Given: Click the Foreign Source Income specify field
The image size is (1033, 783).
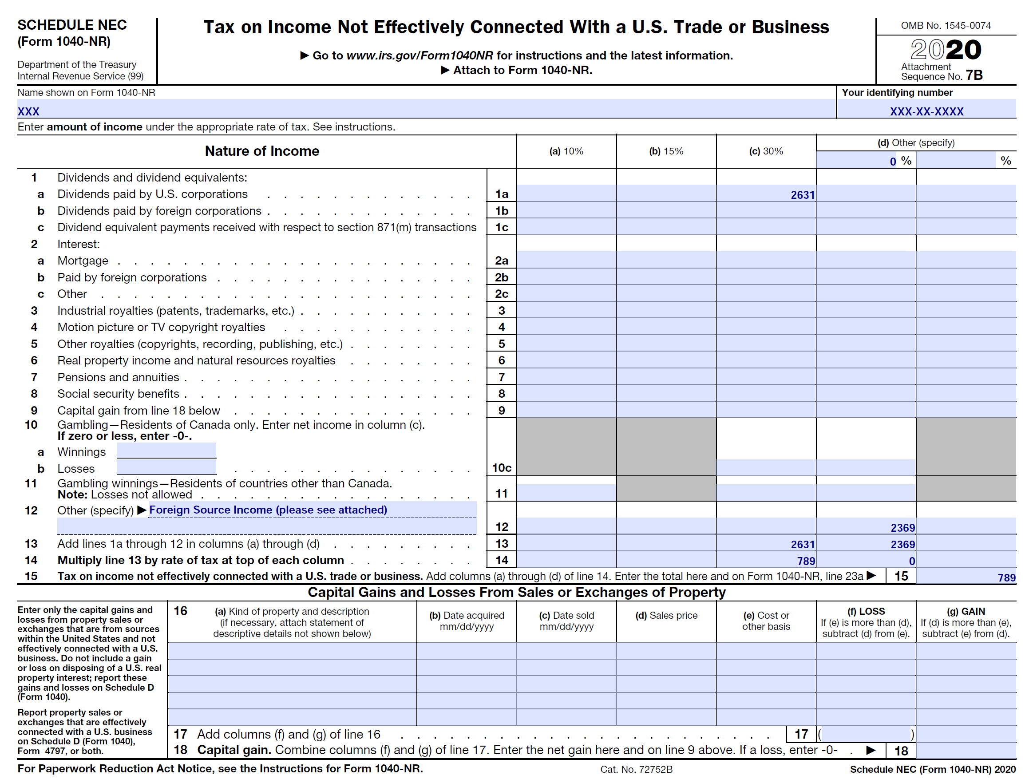Looking at the screenshot, I should (313, 510).
